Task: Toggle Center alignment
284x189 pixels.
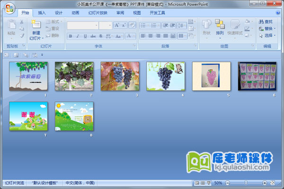Action: (x=151, y=36)
